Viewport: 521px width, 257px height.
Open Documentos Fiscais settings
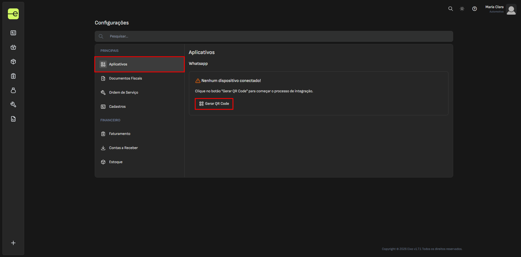[x=125, y=78]
